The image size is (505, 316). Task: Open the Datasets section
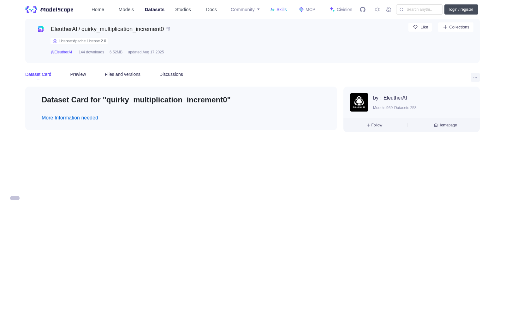click(x=155, y=9)
